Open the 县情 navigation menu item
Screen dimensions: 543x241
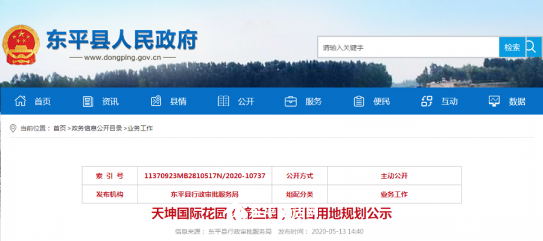tap(178, 101)
